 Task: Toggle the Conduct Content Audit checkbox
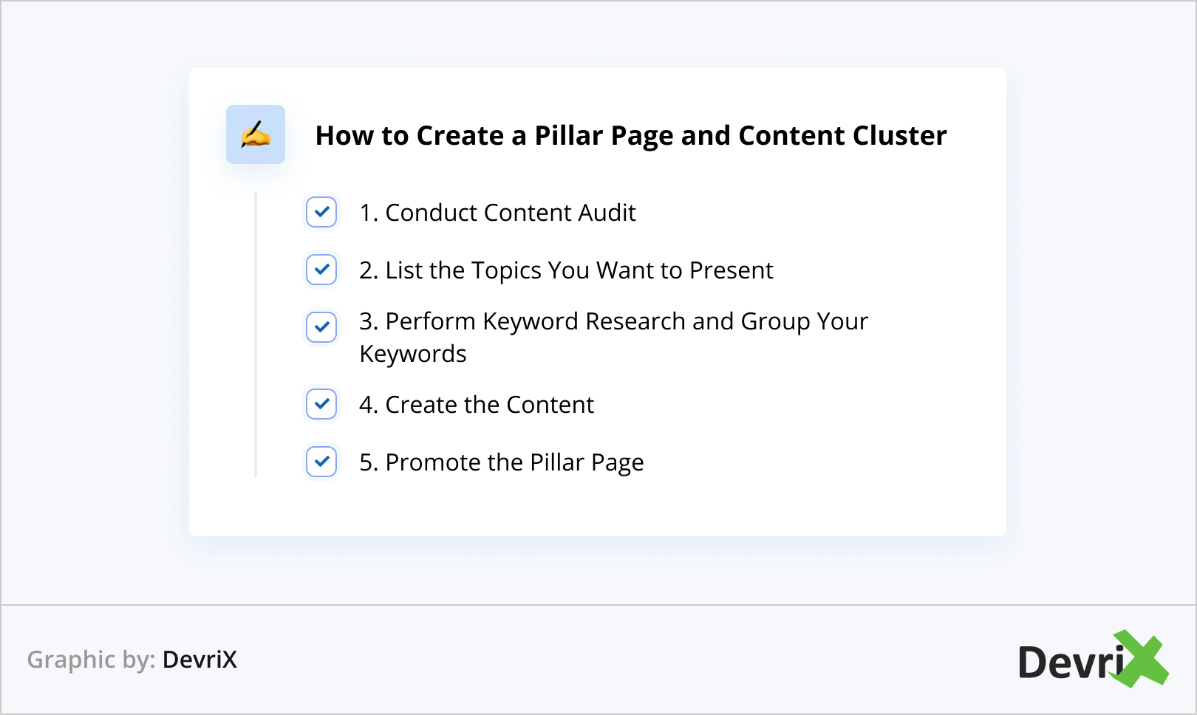321,213
